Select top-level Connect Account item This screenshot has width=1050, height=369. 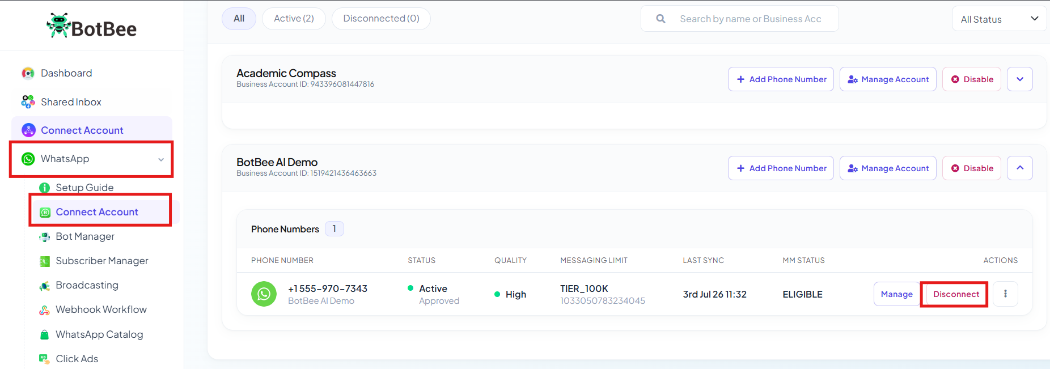pyautogui.click(x=92, y=130)
